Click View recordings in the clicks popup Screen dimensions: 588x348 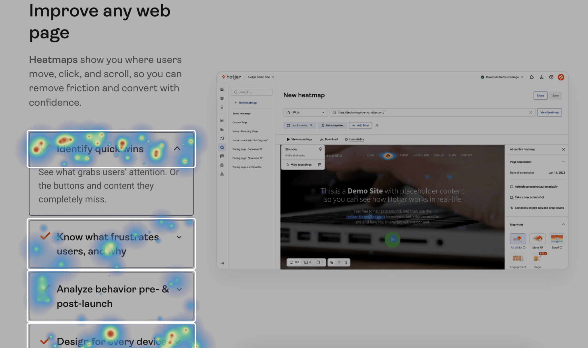tap(299, 165)
